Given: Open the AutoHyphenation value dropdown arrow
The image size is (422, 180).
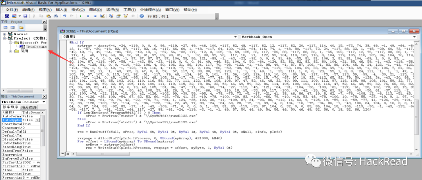Looking at the screenshot, I should 38,120.
